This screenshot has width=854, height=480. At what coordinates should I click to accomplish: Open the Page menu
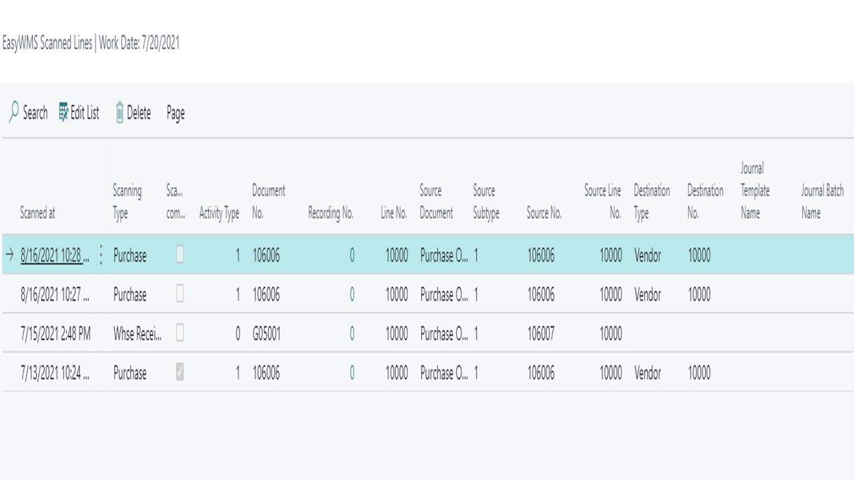point(175,113)
